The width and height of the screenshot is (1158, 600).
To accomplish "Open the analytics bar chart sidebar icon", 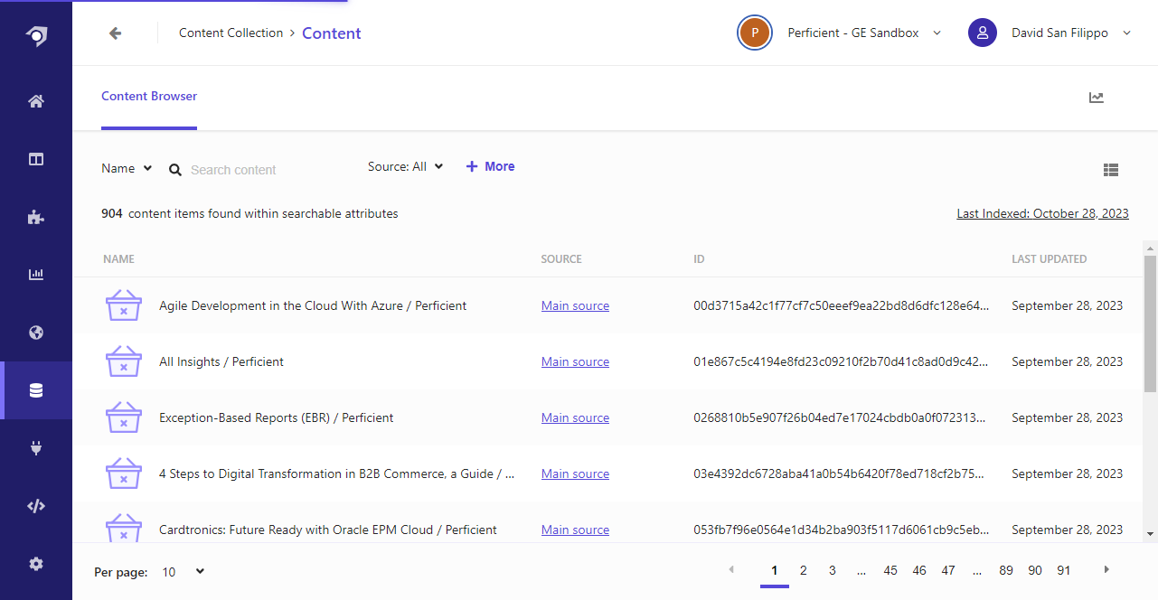I will 35,274.
